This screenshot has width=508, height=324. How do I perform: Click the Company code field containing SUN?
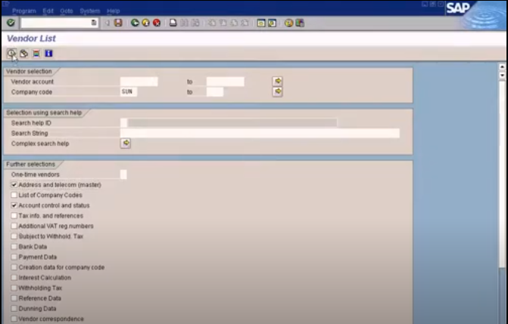point(129,92)
